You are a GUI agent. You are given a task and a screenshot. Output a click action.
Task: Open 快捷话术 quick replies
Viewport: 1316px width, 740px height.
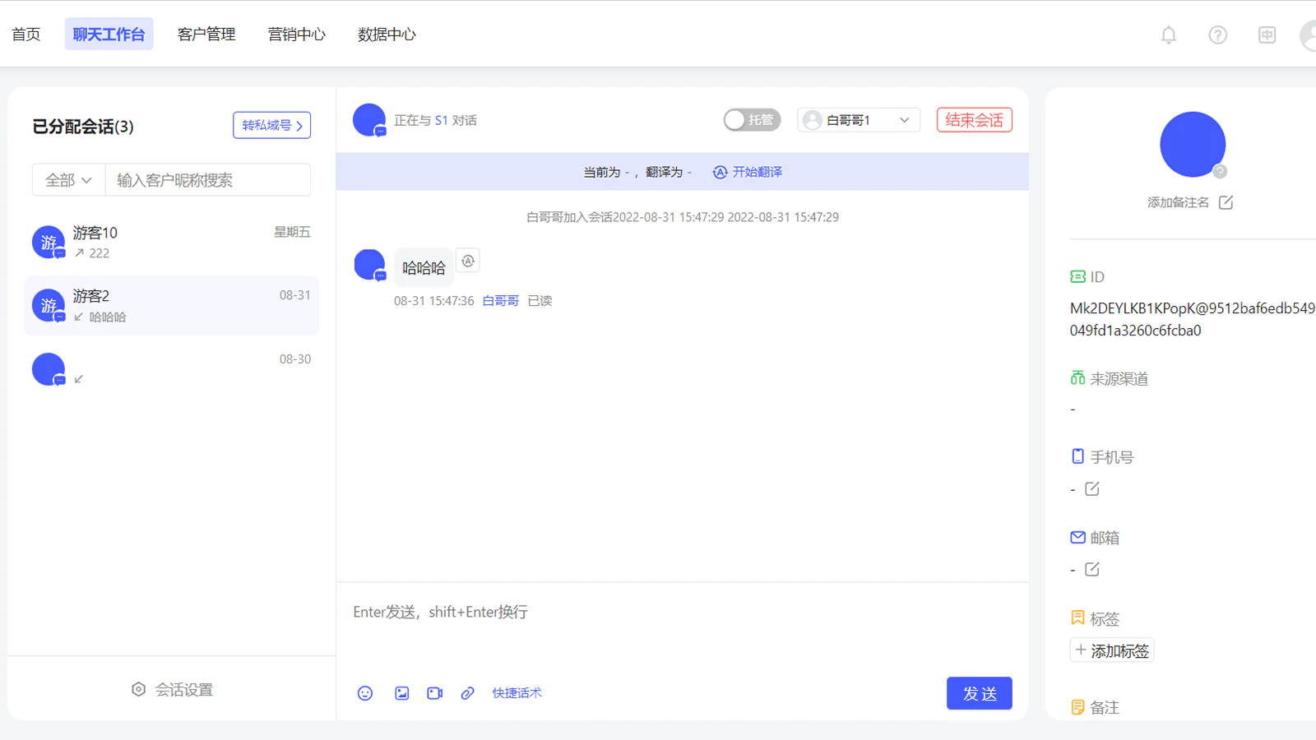click(x=517, y=693)
